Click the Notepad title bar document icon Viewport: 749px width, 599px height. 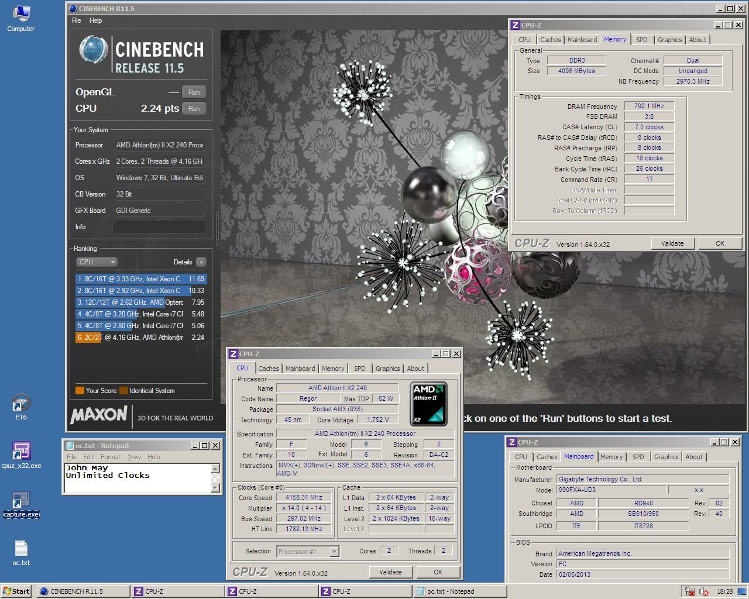tap(70, 446)
